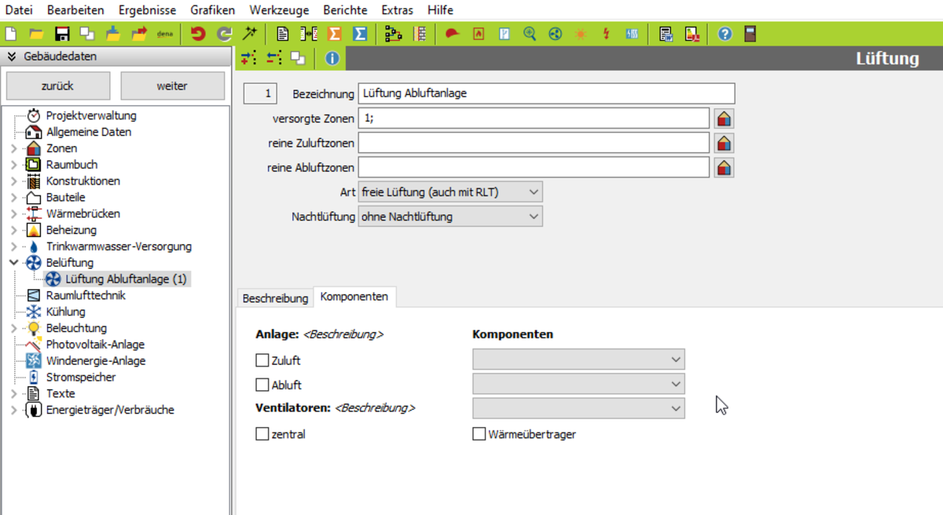The width and height of the screenshot is (943, 515).
Task: Click the blue info icon
Action: [x=332, y=58]
